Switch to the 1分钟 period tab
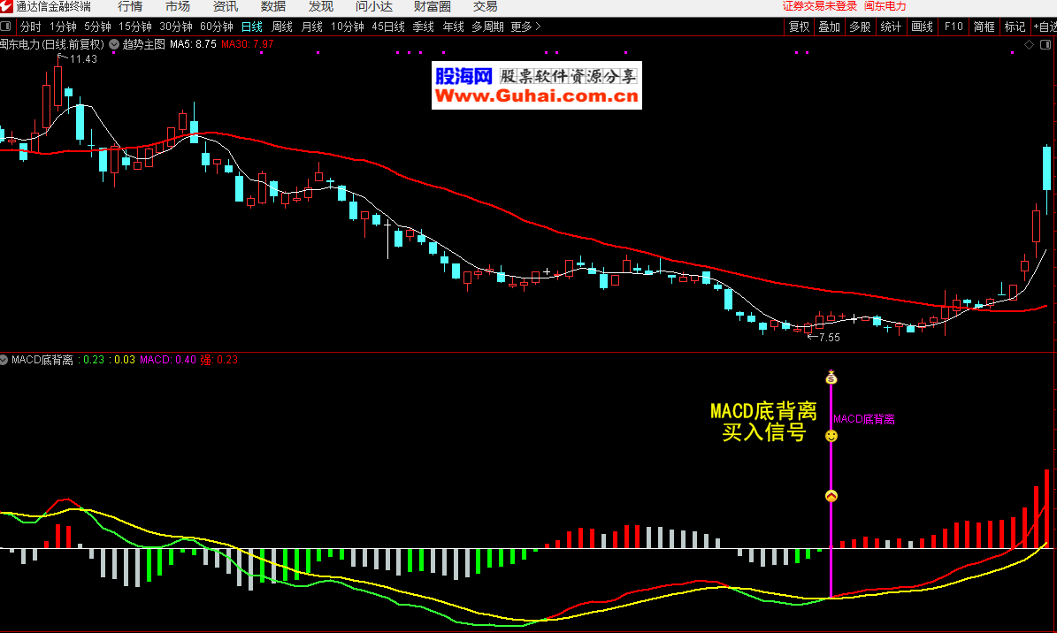This screenshot has height=633, width=1057. [63, 27]
